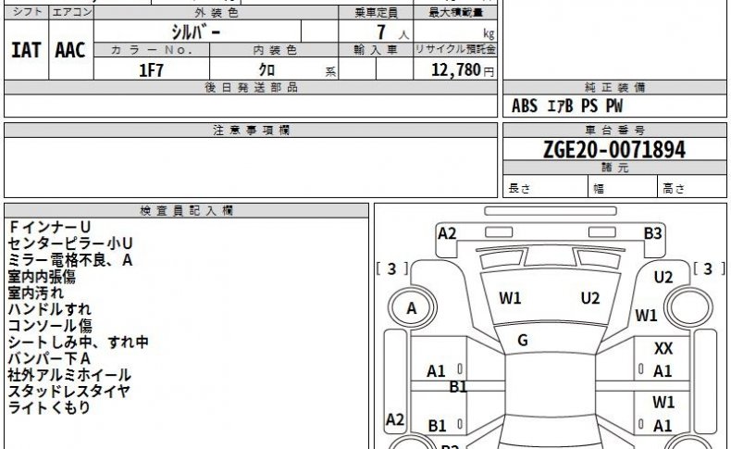Select inspector note 'バンパー下A'

pyautogui.click(x=49, y=358)
